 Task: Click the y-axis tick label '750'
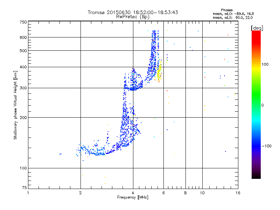[23, 22]
